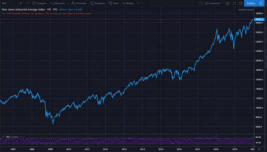Start bar Replay mode
This screenshot has height=152, width=267.
tap(128, 3)
